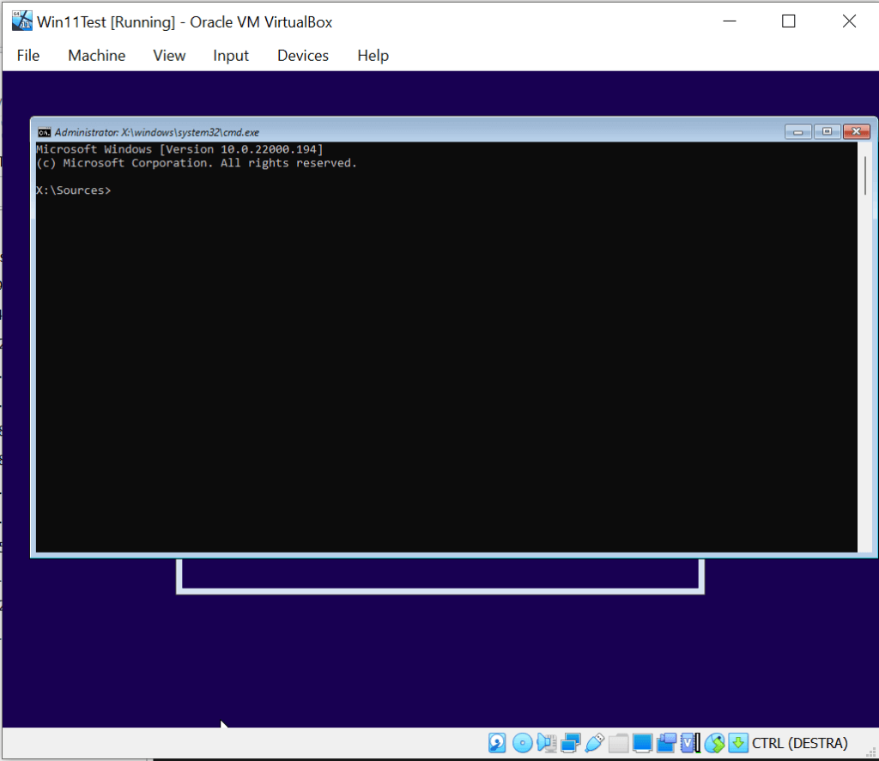This screenshot has height=761, width=879.
Task: Click the network adapters status icon
Action: 571,743
